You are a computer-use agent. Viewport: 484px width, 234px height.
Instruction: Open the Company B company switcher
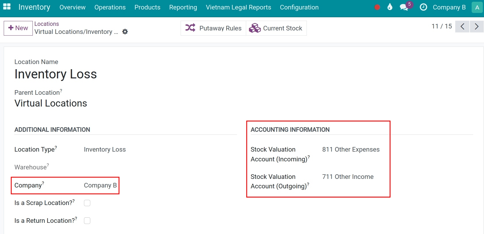tap(449, 7)
